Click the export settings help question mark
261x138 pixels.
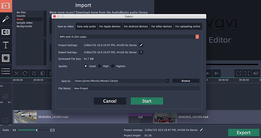(141, 52)
